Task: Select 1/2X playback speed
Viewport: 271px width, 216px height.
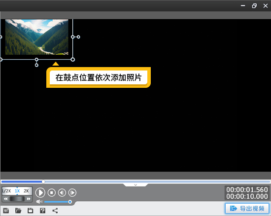Action: 6,191
